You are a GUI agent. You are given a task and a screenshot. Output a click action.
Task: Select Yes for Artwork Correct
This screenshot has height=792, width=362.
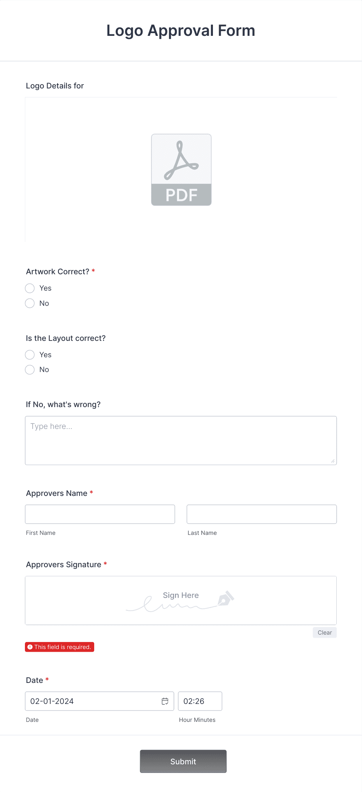30,288
